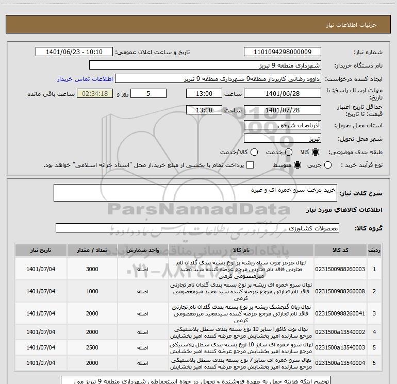Click the remaining time 02:34:18 field
Viewport: 397px width, 384px height.
pos(95,93)
